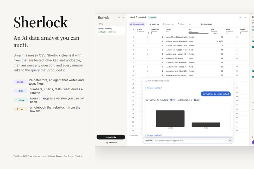Click Add row in the toolbar
This screenshot has width=254, height=169.
(x=154, y=24)
